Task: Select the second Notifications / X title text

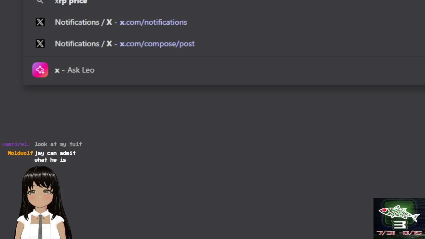Action: [x=83, y=44]
